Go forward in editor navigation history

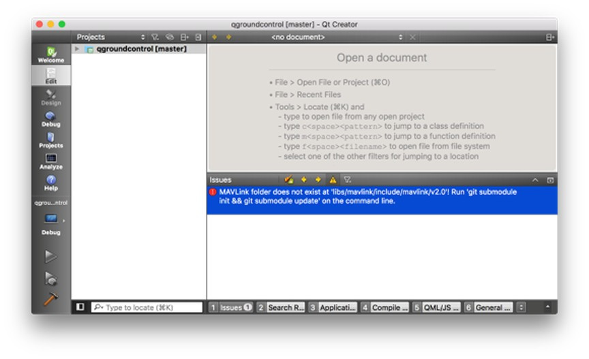(x=228, y=37)
